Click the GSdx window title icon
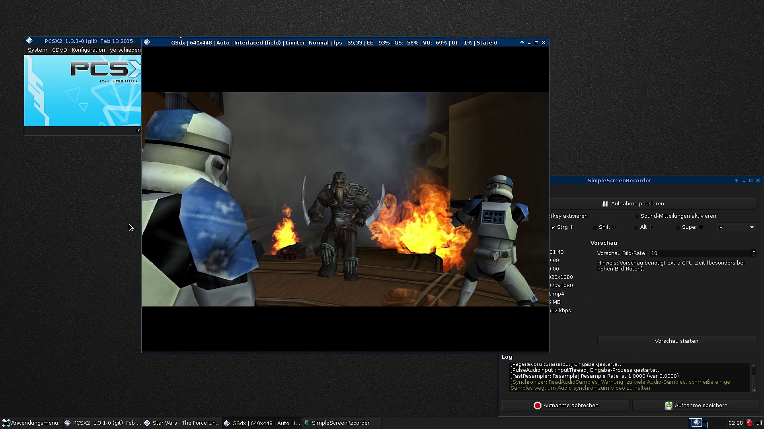Viewport: 764px width, 429px height. pos(147,43)
